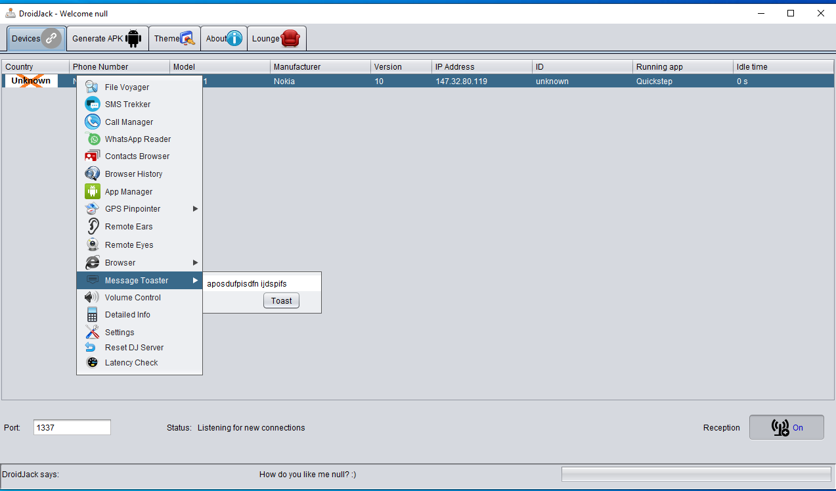Click the version cell showing 10
The width and height of the screenshot is (836, 491).
401,82
